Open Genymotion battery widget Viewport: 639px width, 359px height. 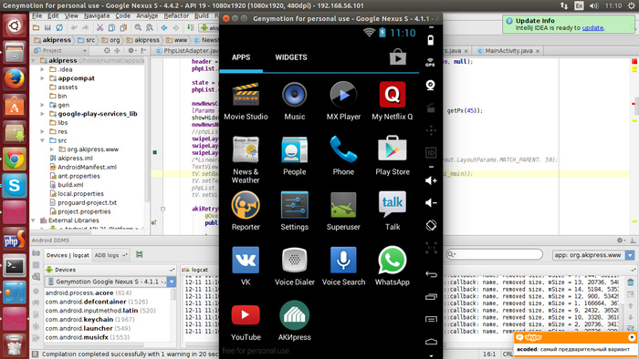pos(430,40)
